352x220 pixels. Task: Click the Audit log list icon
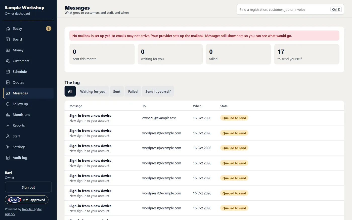pos(8,158)
